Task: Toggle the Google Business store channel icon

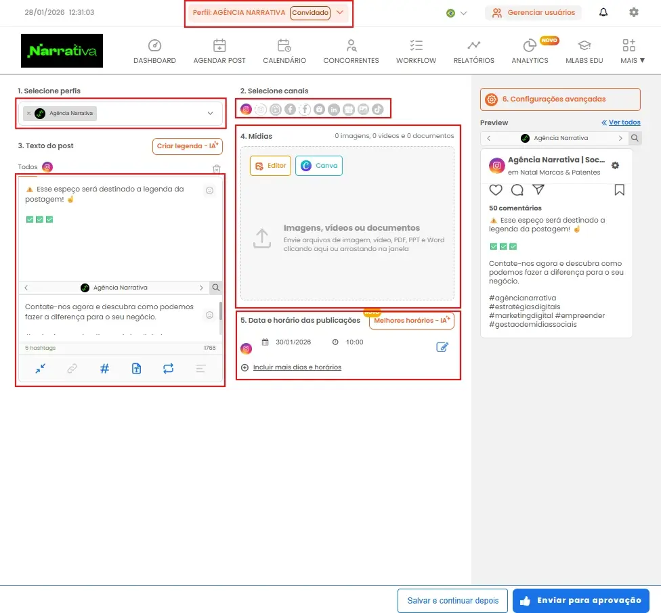Action: [x=349, y=110]
